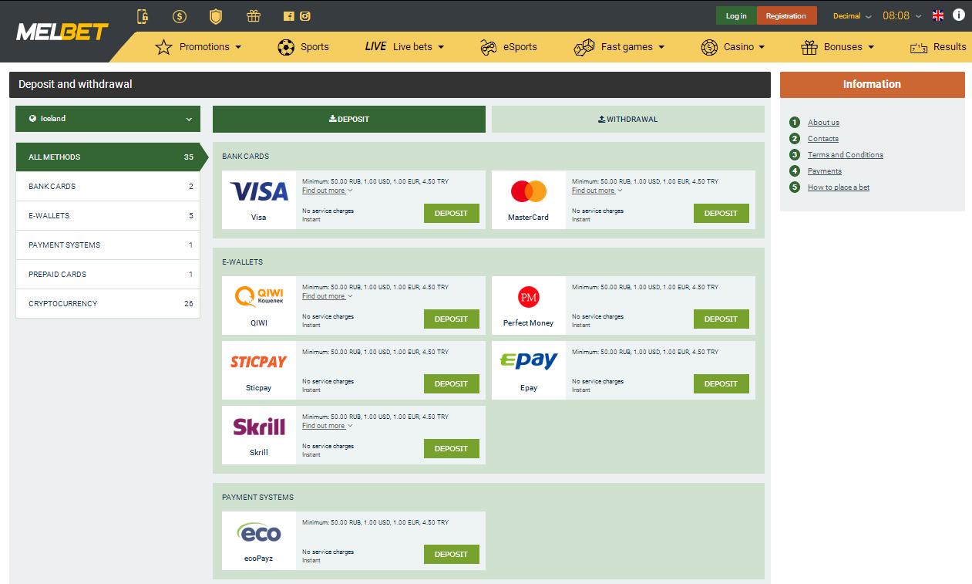Click the MELBET logo
Viewport: 972px width, 584px height.
(x=62, y=32)
